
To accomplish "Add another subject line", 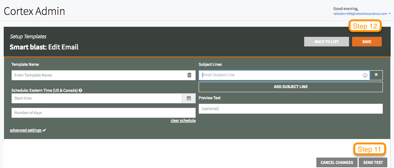I will coord(291,87).
